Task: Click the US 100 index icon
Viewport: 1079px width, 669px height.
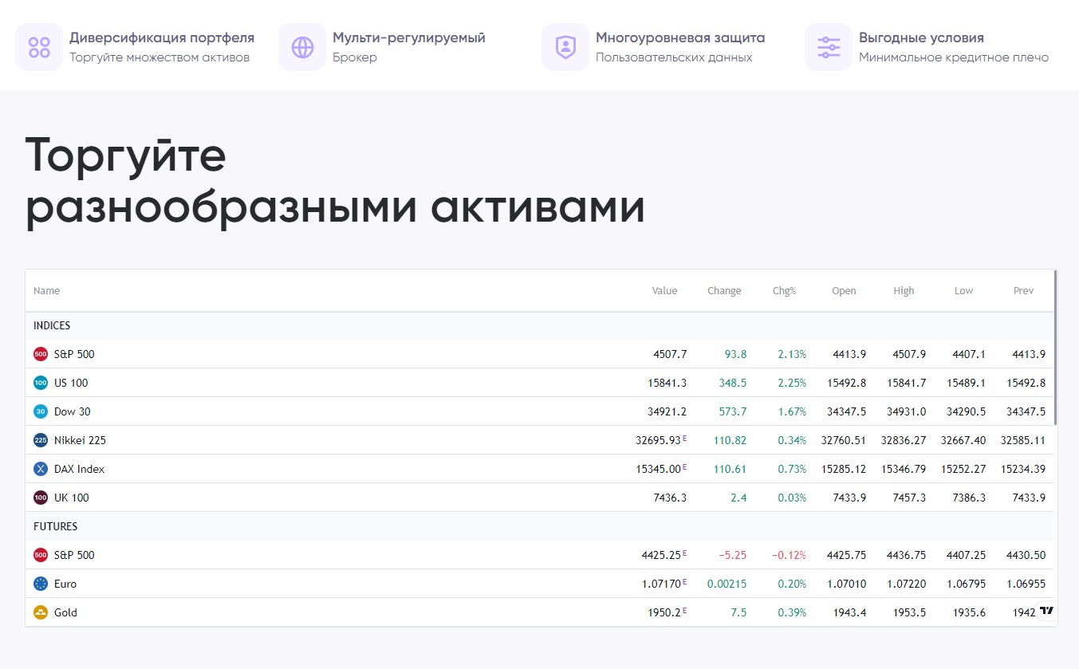Action: coord(41,383)
